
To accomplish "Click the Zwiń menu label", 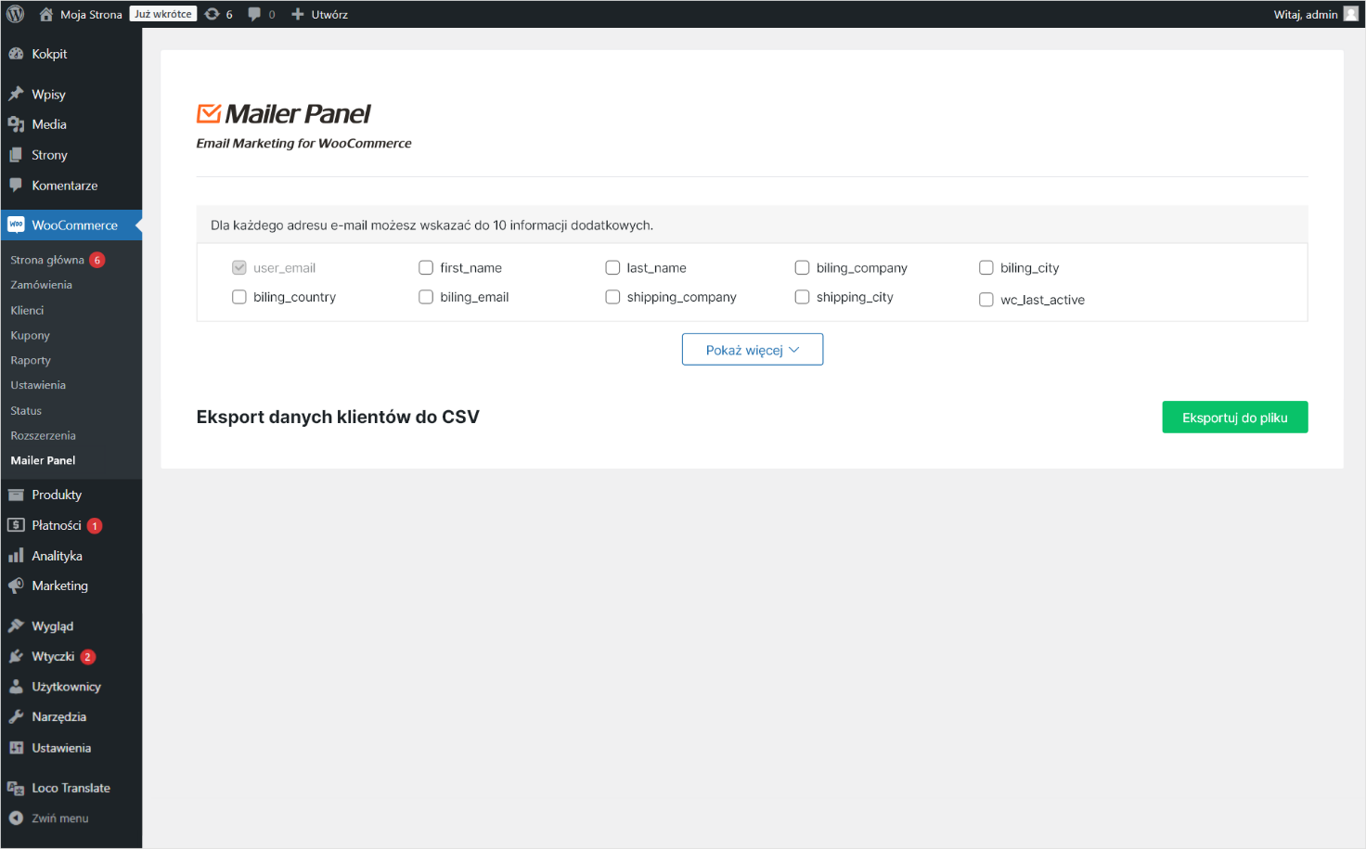I will (60, 818).
